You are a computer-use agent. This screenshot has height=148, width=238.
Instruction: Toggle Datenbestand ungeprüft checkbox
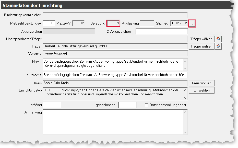pyautogui.click(x=146, y=105)
